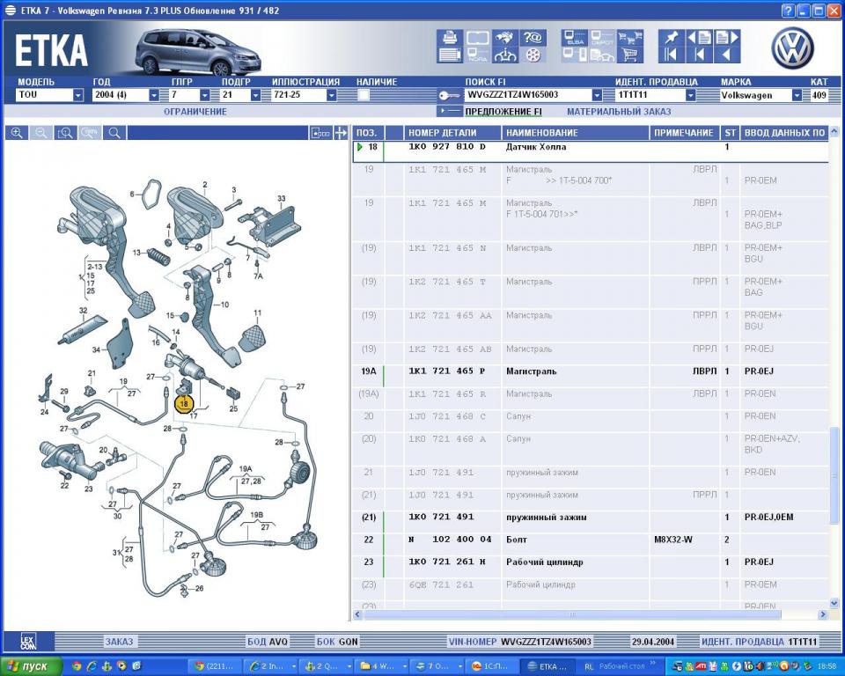Open the ПОИСК FI VIN dropdown
Screen dimensions: 845x676
(597, 95)
